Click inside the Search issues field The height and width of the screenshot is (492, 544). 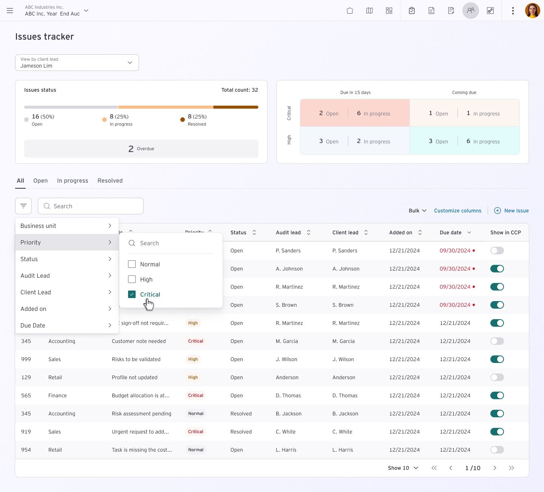[x=91, y=206]
